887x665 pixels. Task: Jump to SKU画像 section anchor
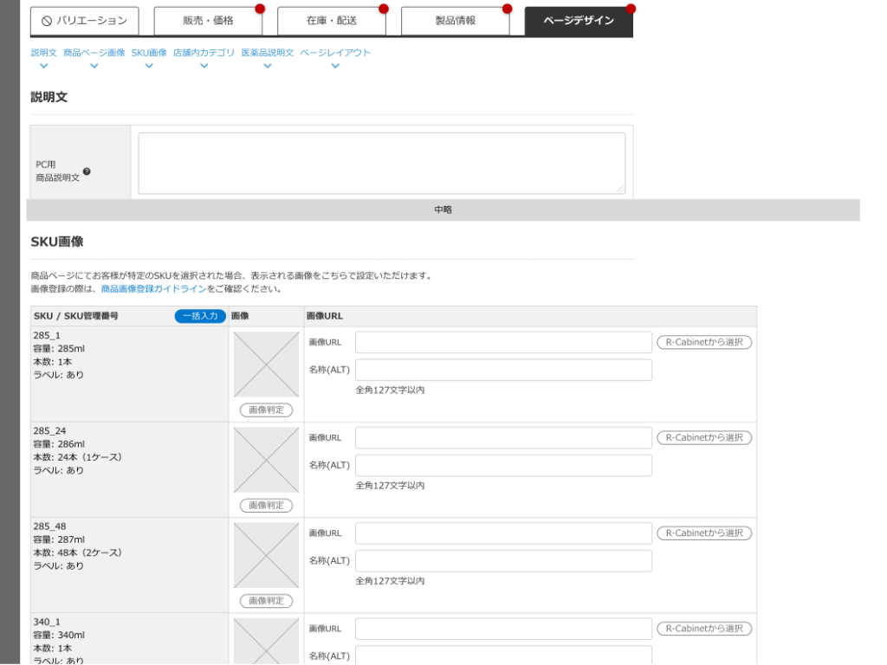click(149, 53)
